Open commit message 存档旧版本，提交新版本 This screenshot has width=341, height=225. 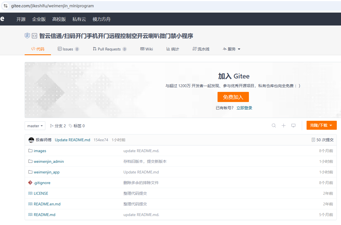(x=145, y=161)
